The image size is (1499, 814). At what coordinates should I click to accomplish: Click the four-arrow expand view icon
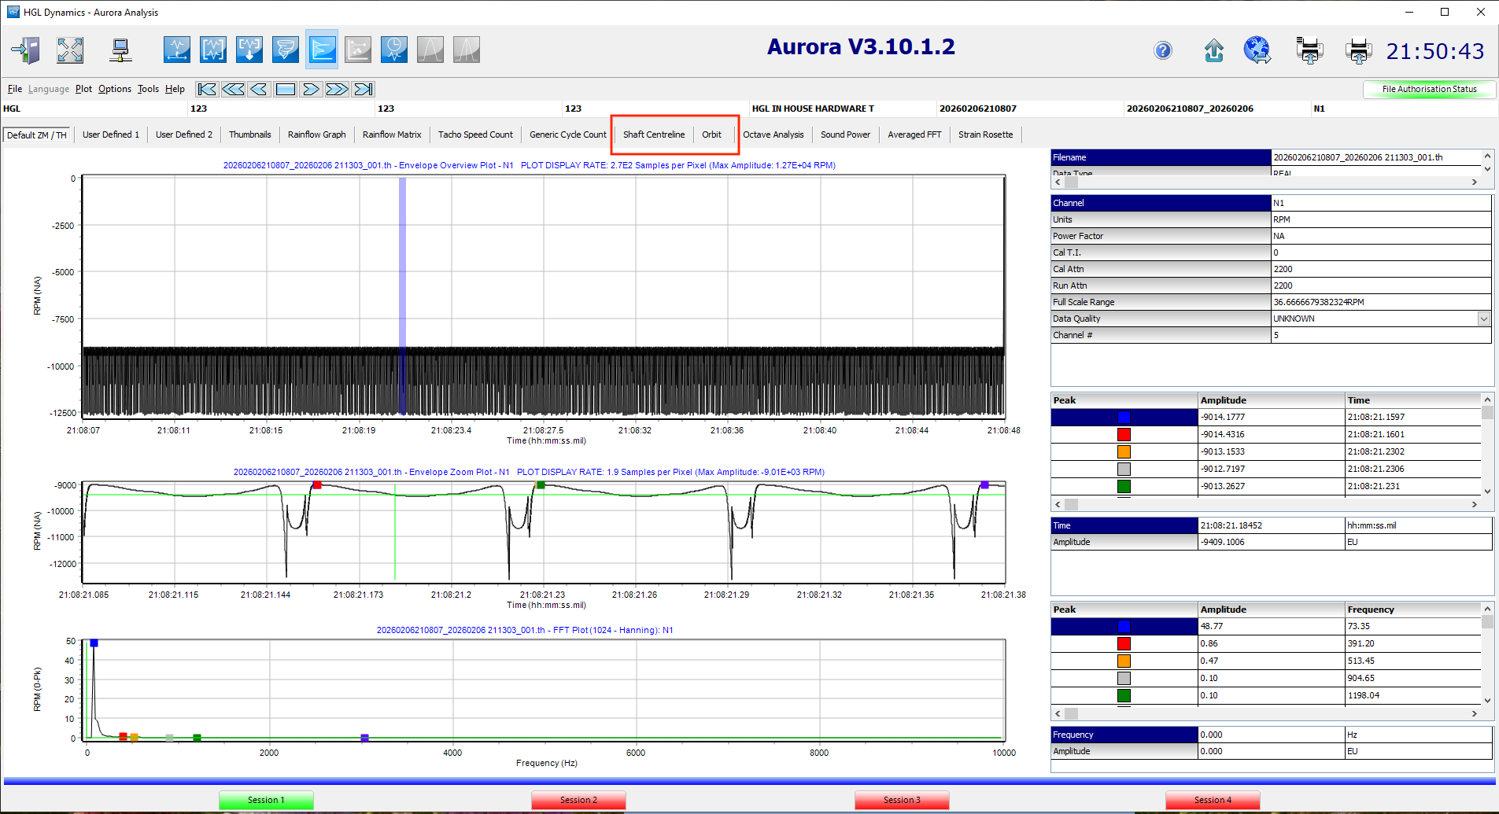click(x=70, y=50)
